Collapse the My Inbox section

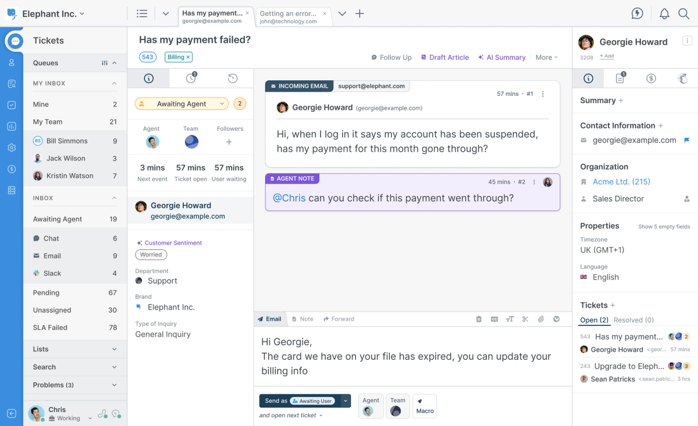(x=115, y=84)
